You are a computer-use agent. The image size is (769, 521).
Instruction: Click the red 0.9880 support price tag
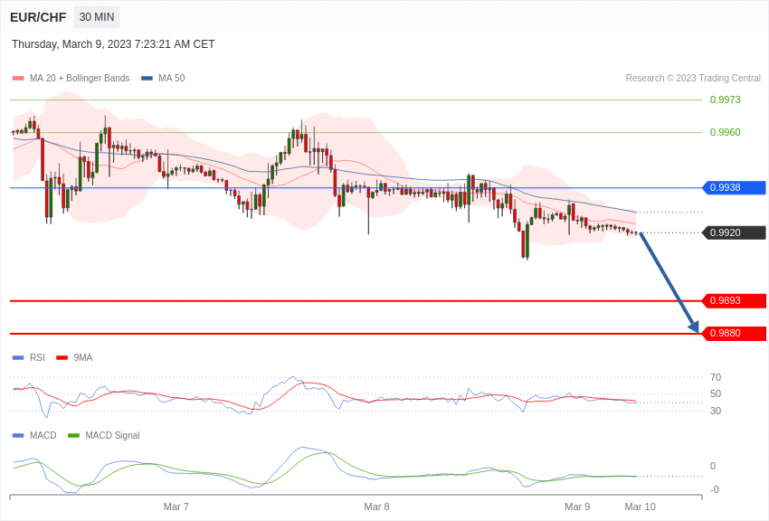coord(735,334)
